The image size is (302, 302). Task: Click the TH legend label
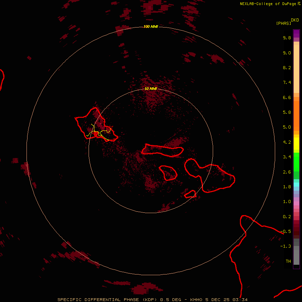click(288, 261)
